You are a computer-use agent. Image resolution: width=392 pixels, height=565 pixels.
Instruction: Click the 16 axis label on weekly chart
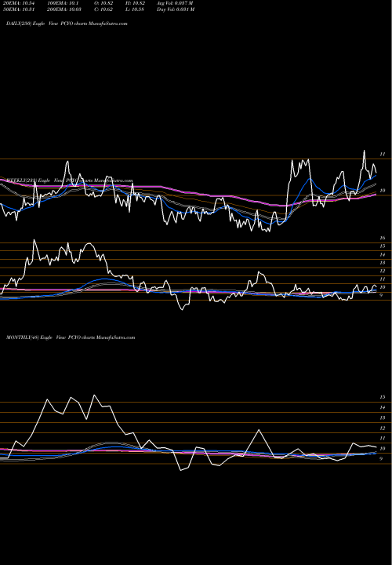tap(383, 238)
